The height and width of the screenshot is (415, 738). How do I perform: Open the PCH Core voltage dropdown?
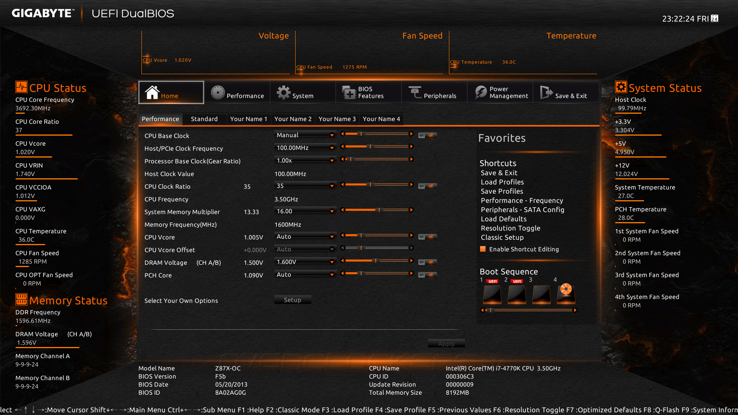coord(332,275)
